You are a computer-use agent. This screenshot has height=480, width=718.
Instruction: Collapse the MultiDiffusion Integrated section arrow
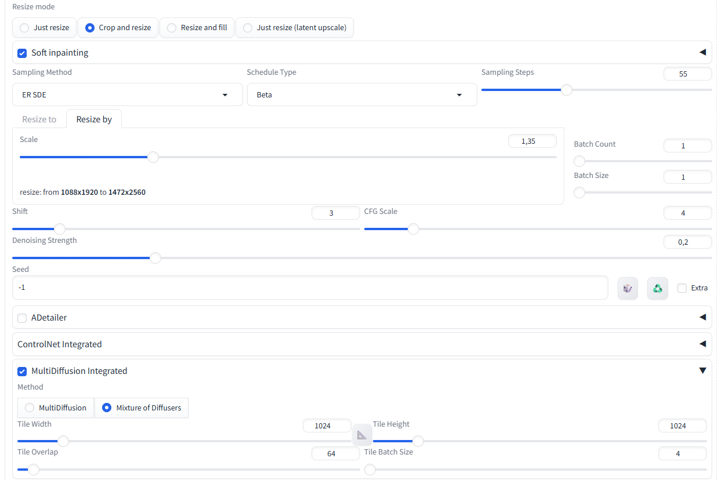click(x=702, y=370)
